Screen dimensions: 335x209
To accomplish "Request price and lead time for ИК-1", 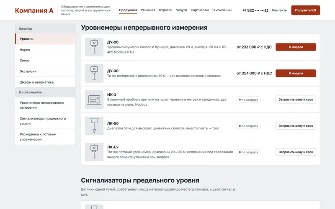I will [x=296, y=99].
